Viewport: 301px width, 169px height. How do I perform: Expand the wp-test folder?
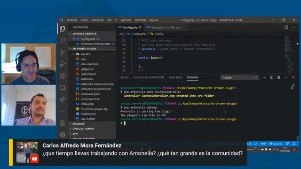click(92, 54)
